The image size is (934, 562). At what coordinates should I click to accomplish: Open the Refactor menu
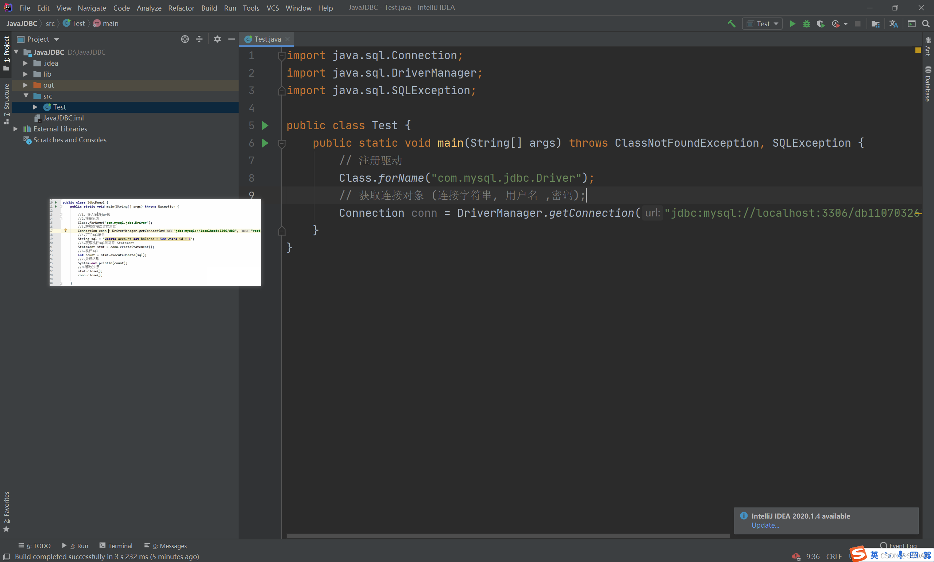coord(181,8)
